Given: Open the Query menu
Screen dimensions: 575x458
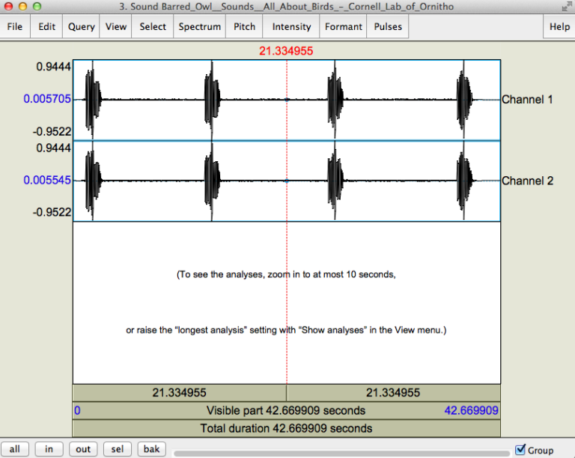Looking at the screenshot, I should click(x=81, y=27).
